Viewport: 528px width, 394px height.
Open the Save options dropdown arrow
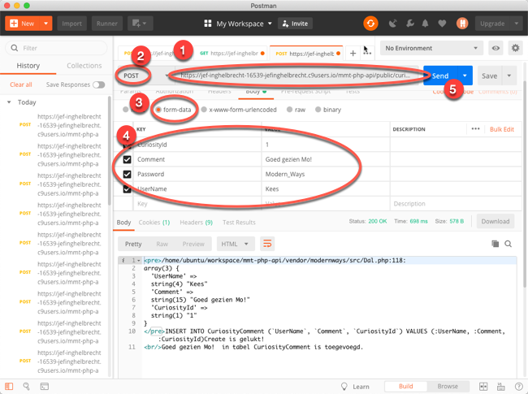pyautogui.click(x=509, y=76)
